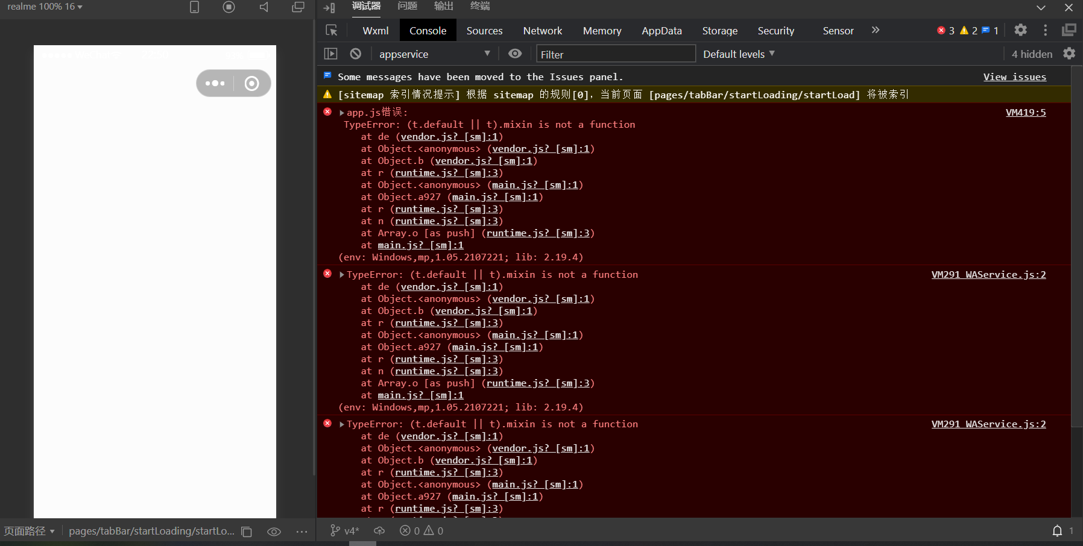Viewport: 1083px width, 546px height.
Task: Open the VM419:5 source link
Action: [x=1025, y=113]
